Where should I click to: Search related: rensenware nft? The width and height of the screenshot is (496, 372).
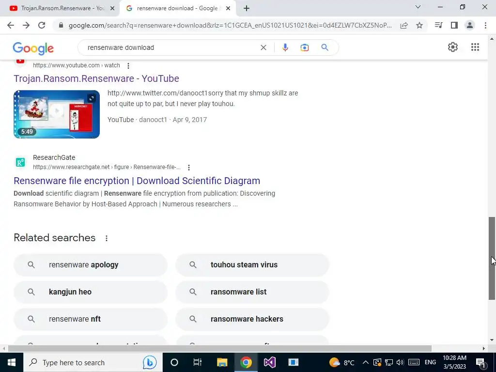[x=91, y=319]
